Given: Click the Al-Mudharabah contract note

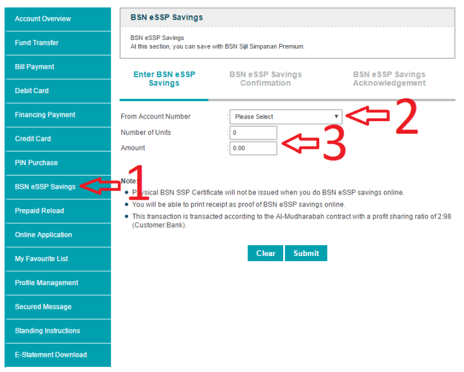Looking at the screenshot, I should click(x=291, y=221).
